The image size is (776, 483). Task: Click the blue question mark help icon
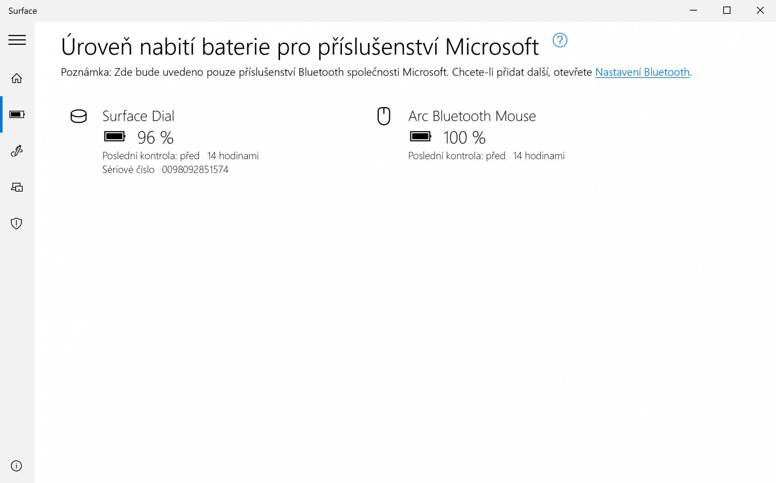click(x=560, y=40)
